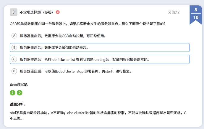Screen dimensions: 204x129
Task: Click option A text about OBD自动拉起可正常使用
Action: click(x=63, y=36)
